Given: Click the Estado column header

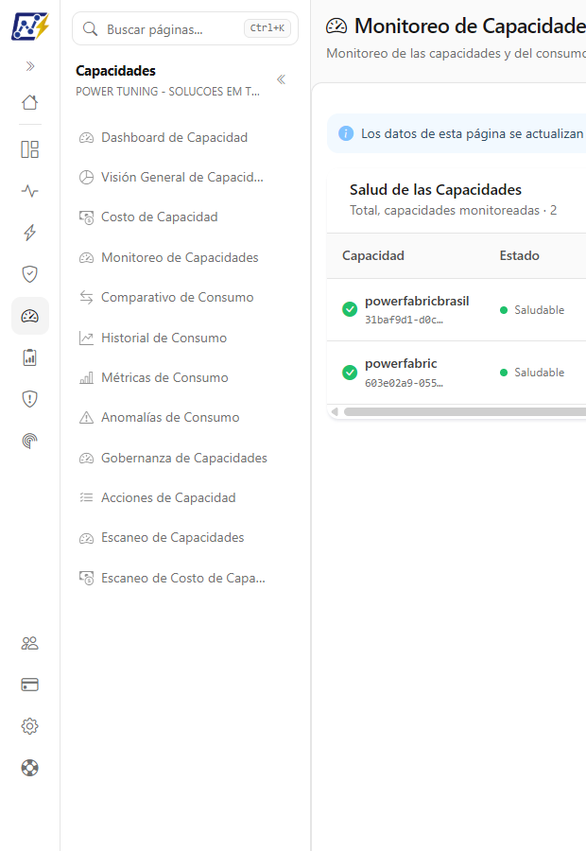Looking at the screenshot, I should (x=519, y=255).
